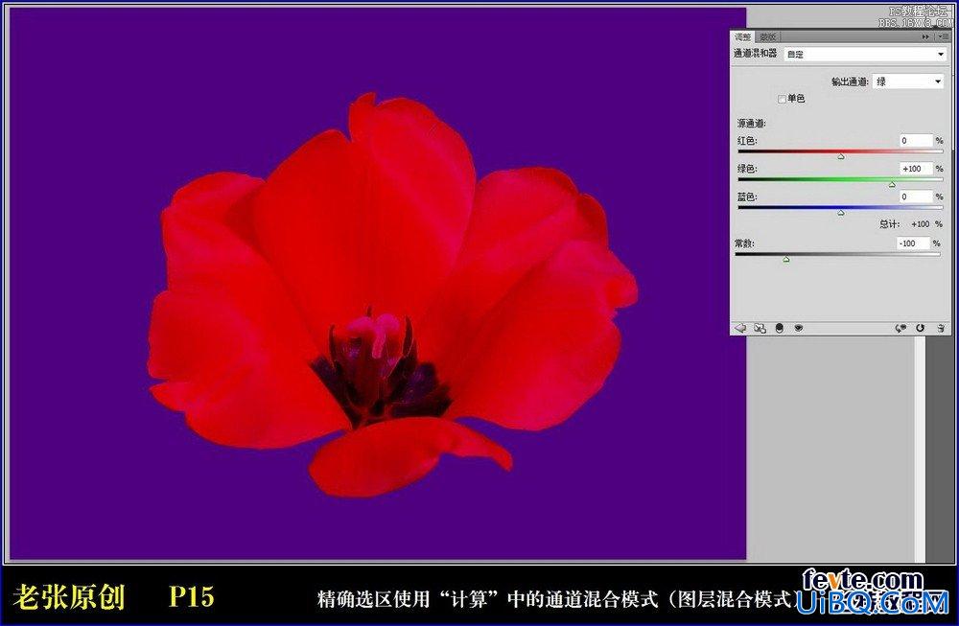Viewport: 959px width, 626px height.
Task: Toggle the layer visibility eye icon
Action: coord(798,328)
